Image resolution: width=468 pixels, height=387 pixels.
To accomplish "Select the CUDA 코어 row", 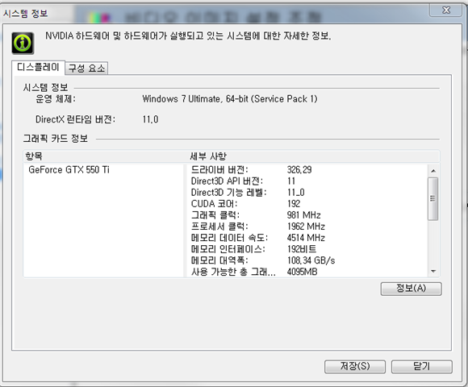I will point(307,204).
